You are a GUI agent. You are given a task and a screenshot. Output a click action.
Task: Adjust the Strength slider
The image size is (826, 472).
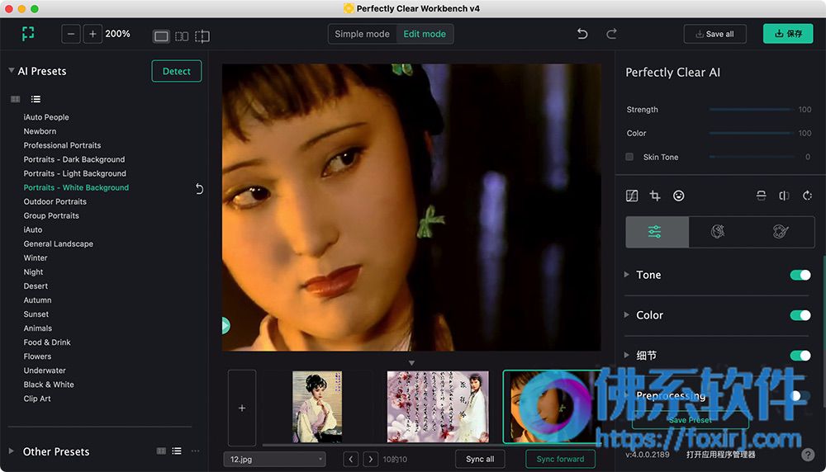click(750, 110)
